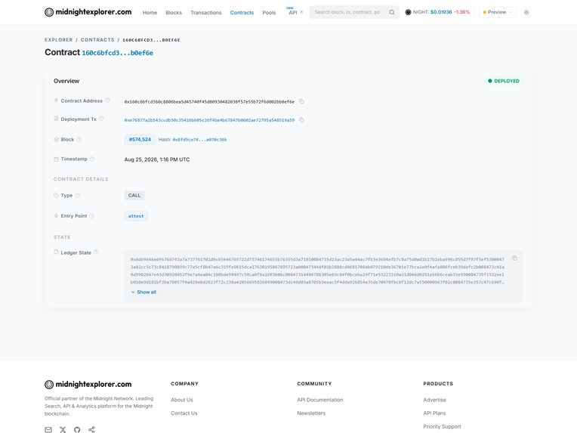The image size is (577, 433).
Task: Click the footer share icon
Action: 91,430
